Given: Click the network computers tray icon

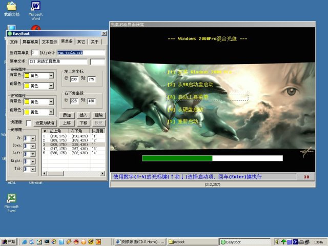Looking at the screenshot, I should 306,242.
